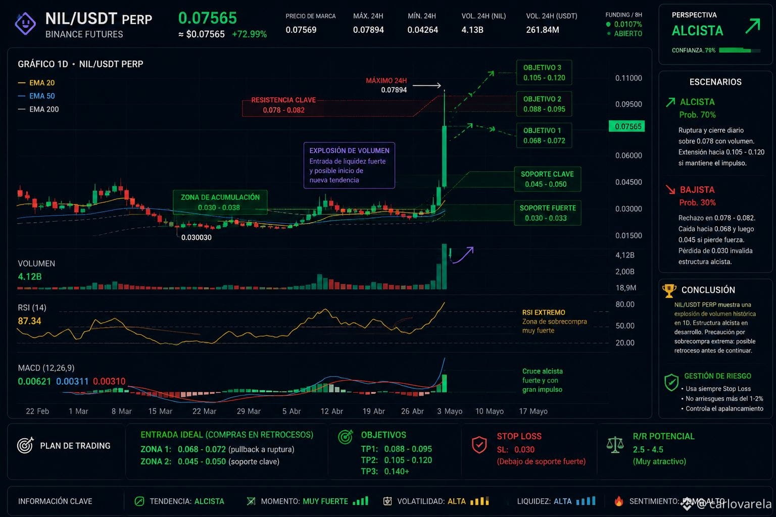Click the SOPORTE CLAVE level box
The height and width of the screenshot is (517, 776).
click(547, 179)
